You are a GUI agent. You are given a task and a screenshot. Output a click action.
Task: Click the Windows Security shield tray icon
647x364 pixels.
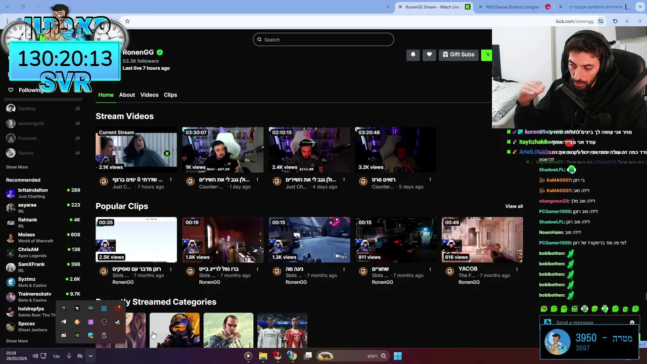coord(91,335)
